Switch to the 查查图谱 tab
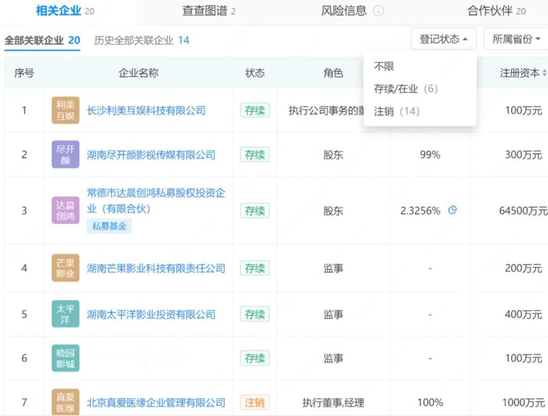 [209, 11]
